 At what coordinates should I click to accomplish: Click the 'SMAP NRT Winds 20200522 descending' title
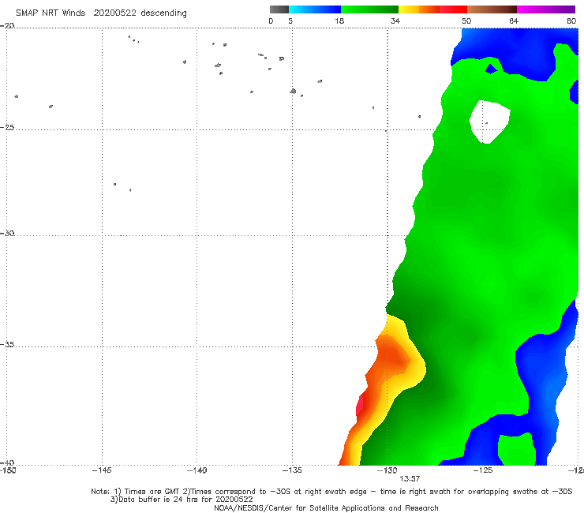coord(101,13)
